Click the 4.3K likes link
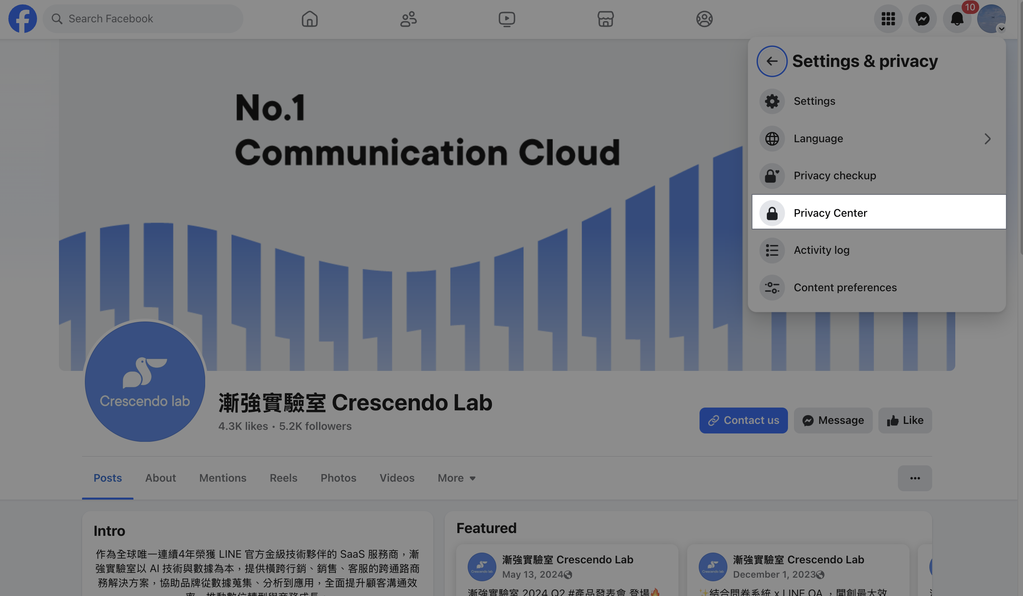1023x596 pixels. [243, 426]
